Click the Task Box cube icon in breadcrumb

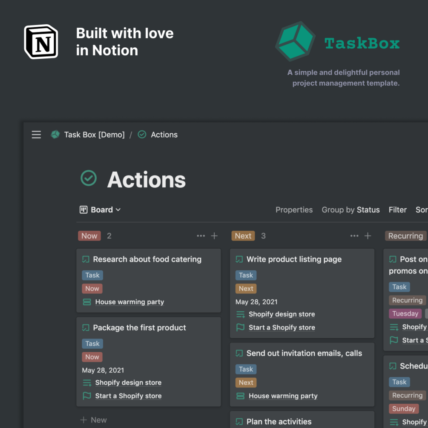[55, 134]
